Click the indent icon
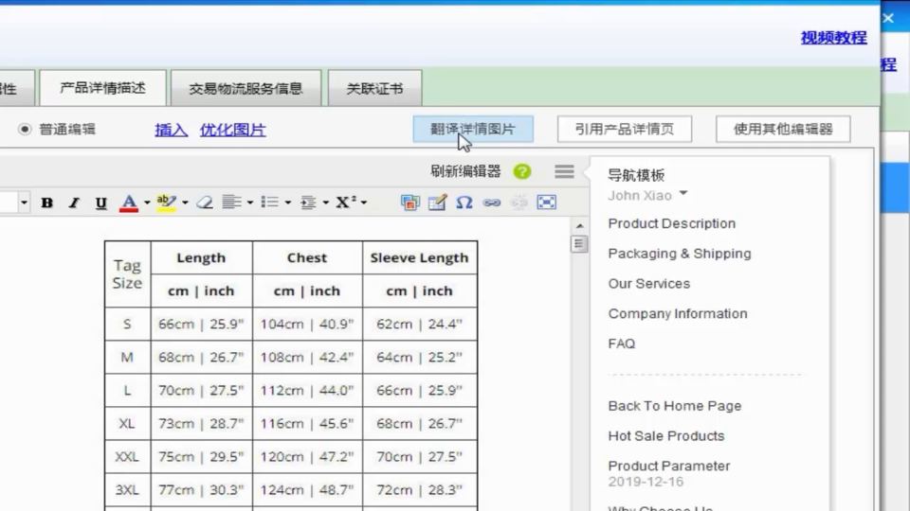The width and height of the screenshot is (910, 511). (x=308, y=203)
